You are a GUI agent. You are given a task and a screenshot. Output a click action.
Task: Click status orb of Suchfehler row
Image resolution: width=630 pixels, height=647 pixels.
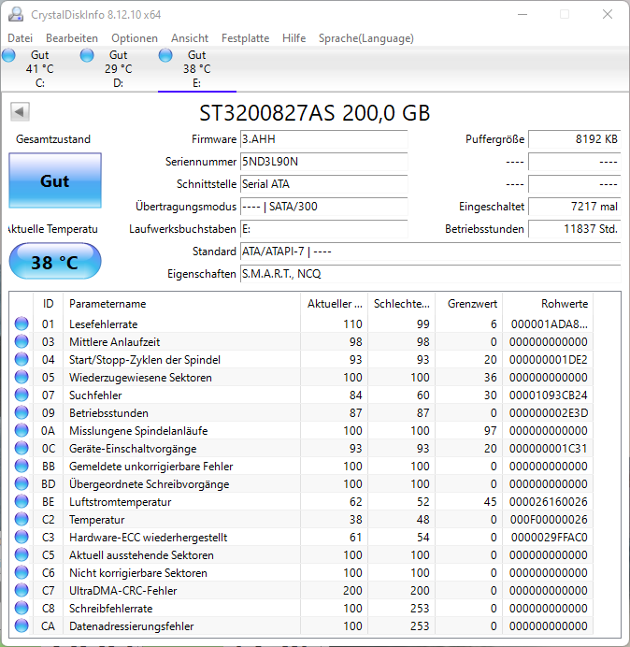click(21, 395)
